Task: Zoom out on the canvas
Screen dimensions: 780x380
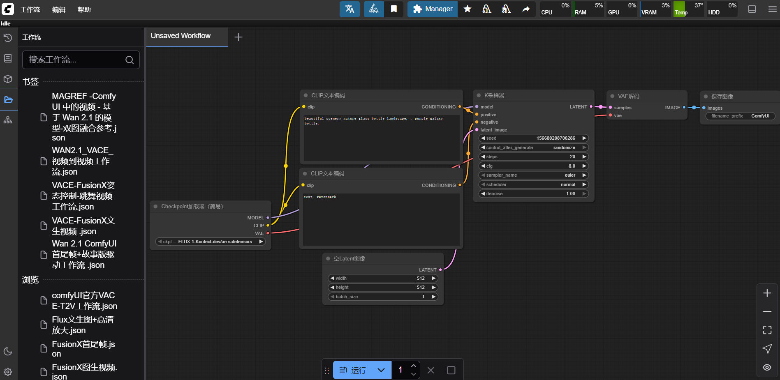Action: [x=767, y=312]
